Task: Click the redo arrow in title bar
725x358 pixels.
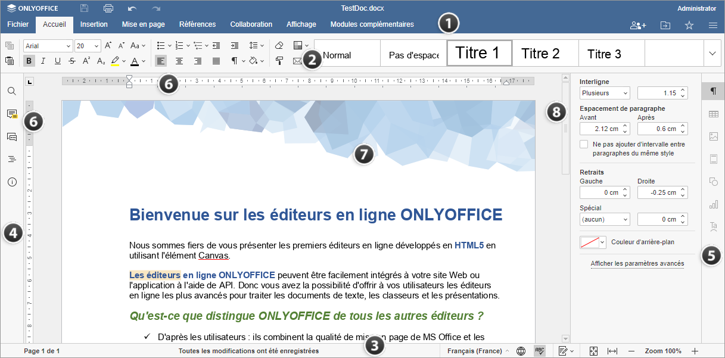Action: [156, 8]
